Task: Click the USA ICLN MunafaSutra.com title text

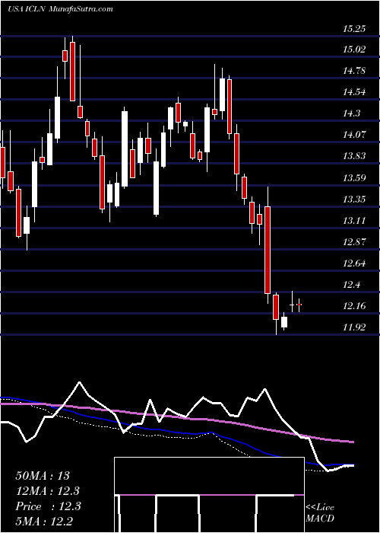Action: click(x=60, y=9)
